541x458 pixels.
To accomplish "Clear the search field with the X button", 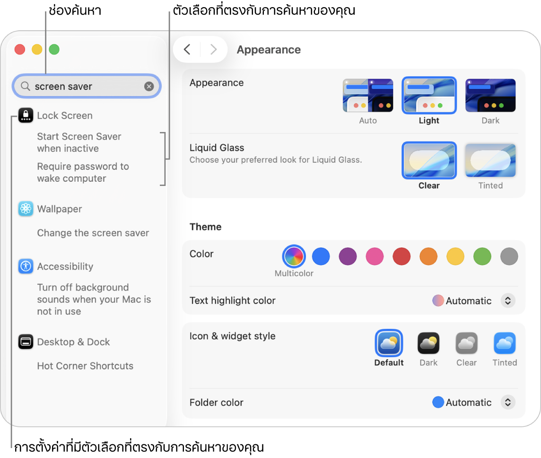I will pyautogui.click(x=149, y=86).
